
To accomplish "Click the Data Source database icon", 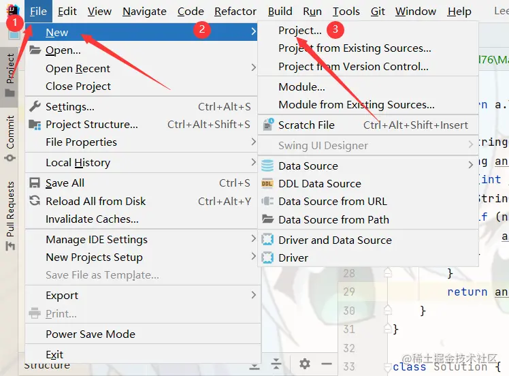I will (x=267, y=166).
